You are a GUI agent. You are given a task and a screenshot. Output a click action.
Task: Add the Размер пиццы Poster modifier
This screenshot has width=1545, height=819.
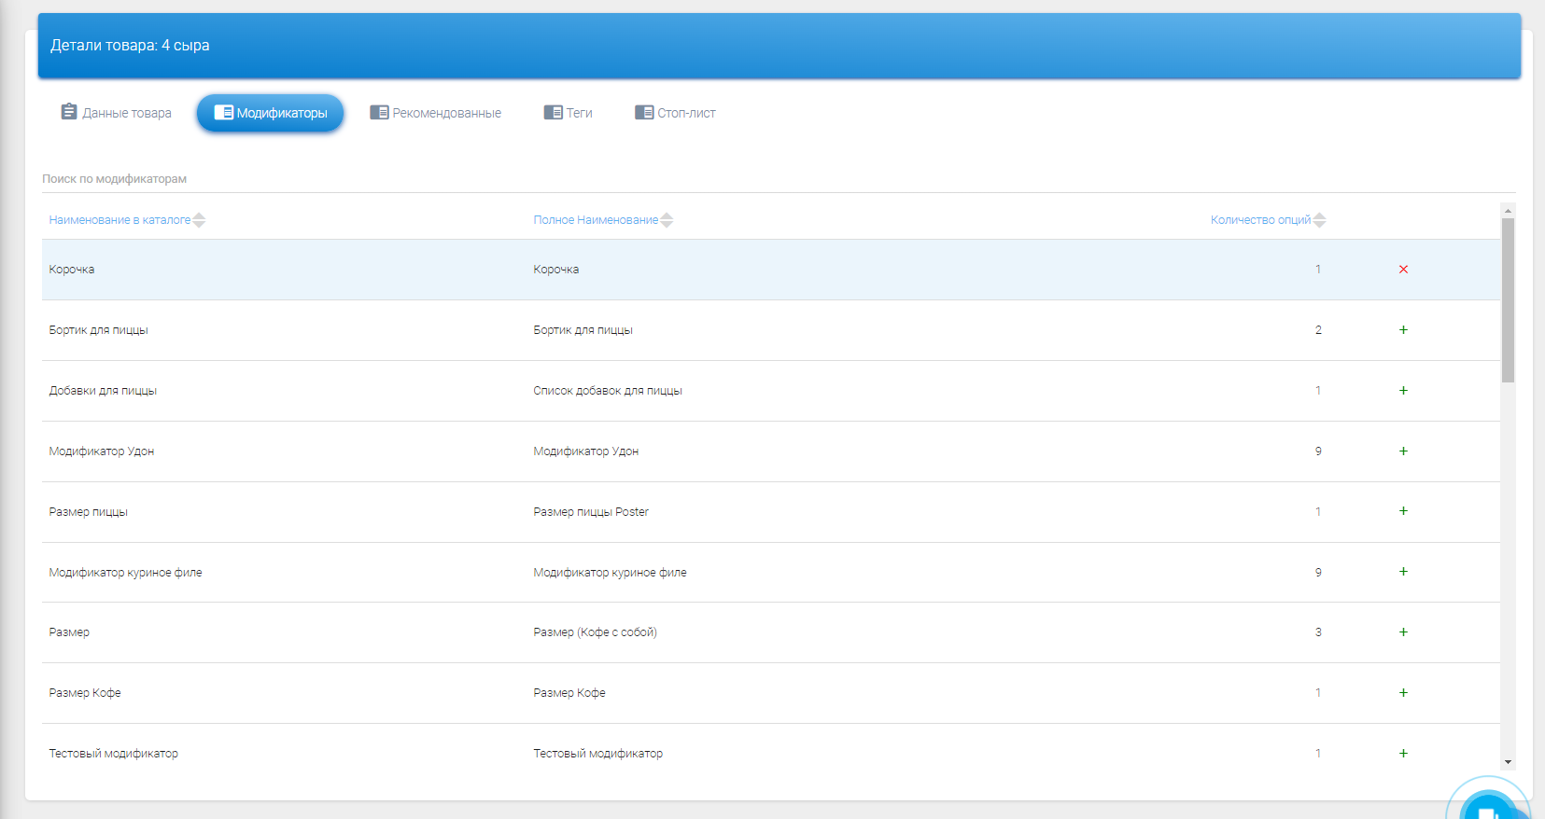[1403, 511]
